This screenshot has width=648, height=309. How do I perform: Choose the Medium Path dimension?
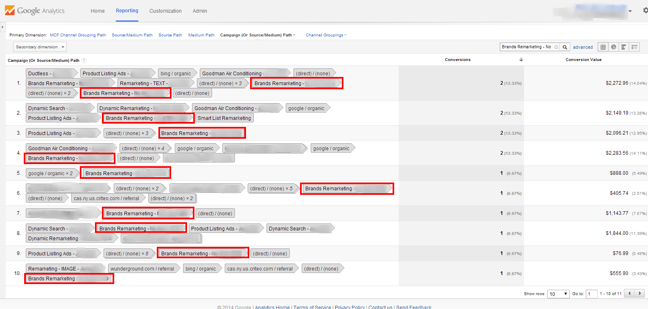[x=201, y=35]
